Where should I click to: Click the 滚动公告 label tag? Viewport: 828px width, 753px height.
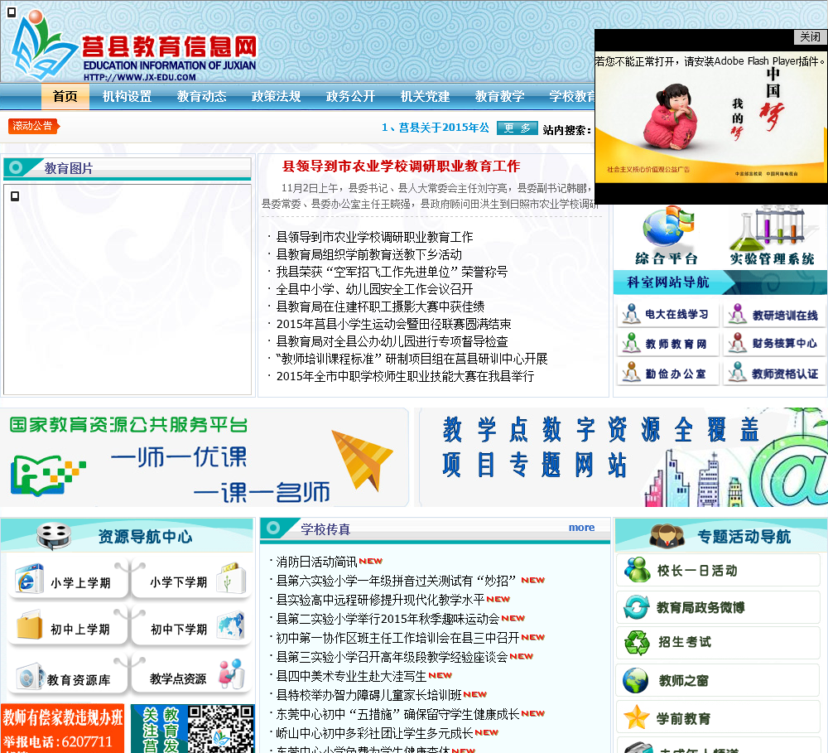point(33,126)
